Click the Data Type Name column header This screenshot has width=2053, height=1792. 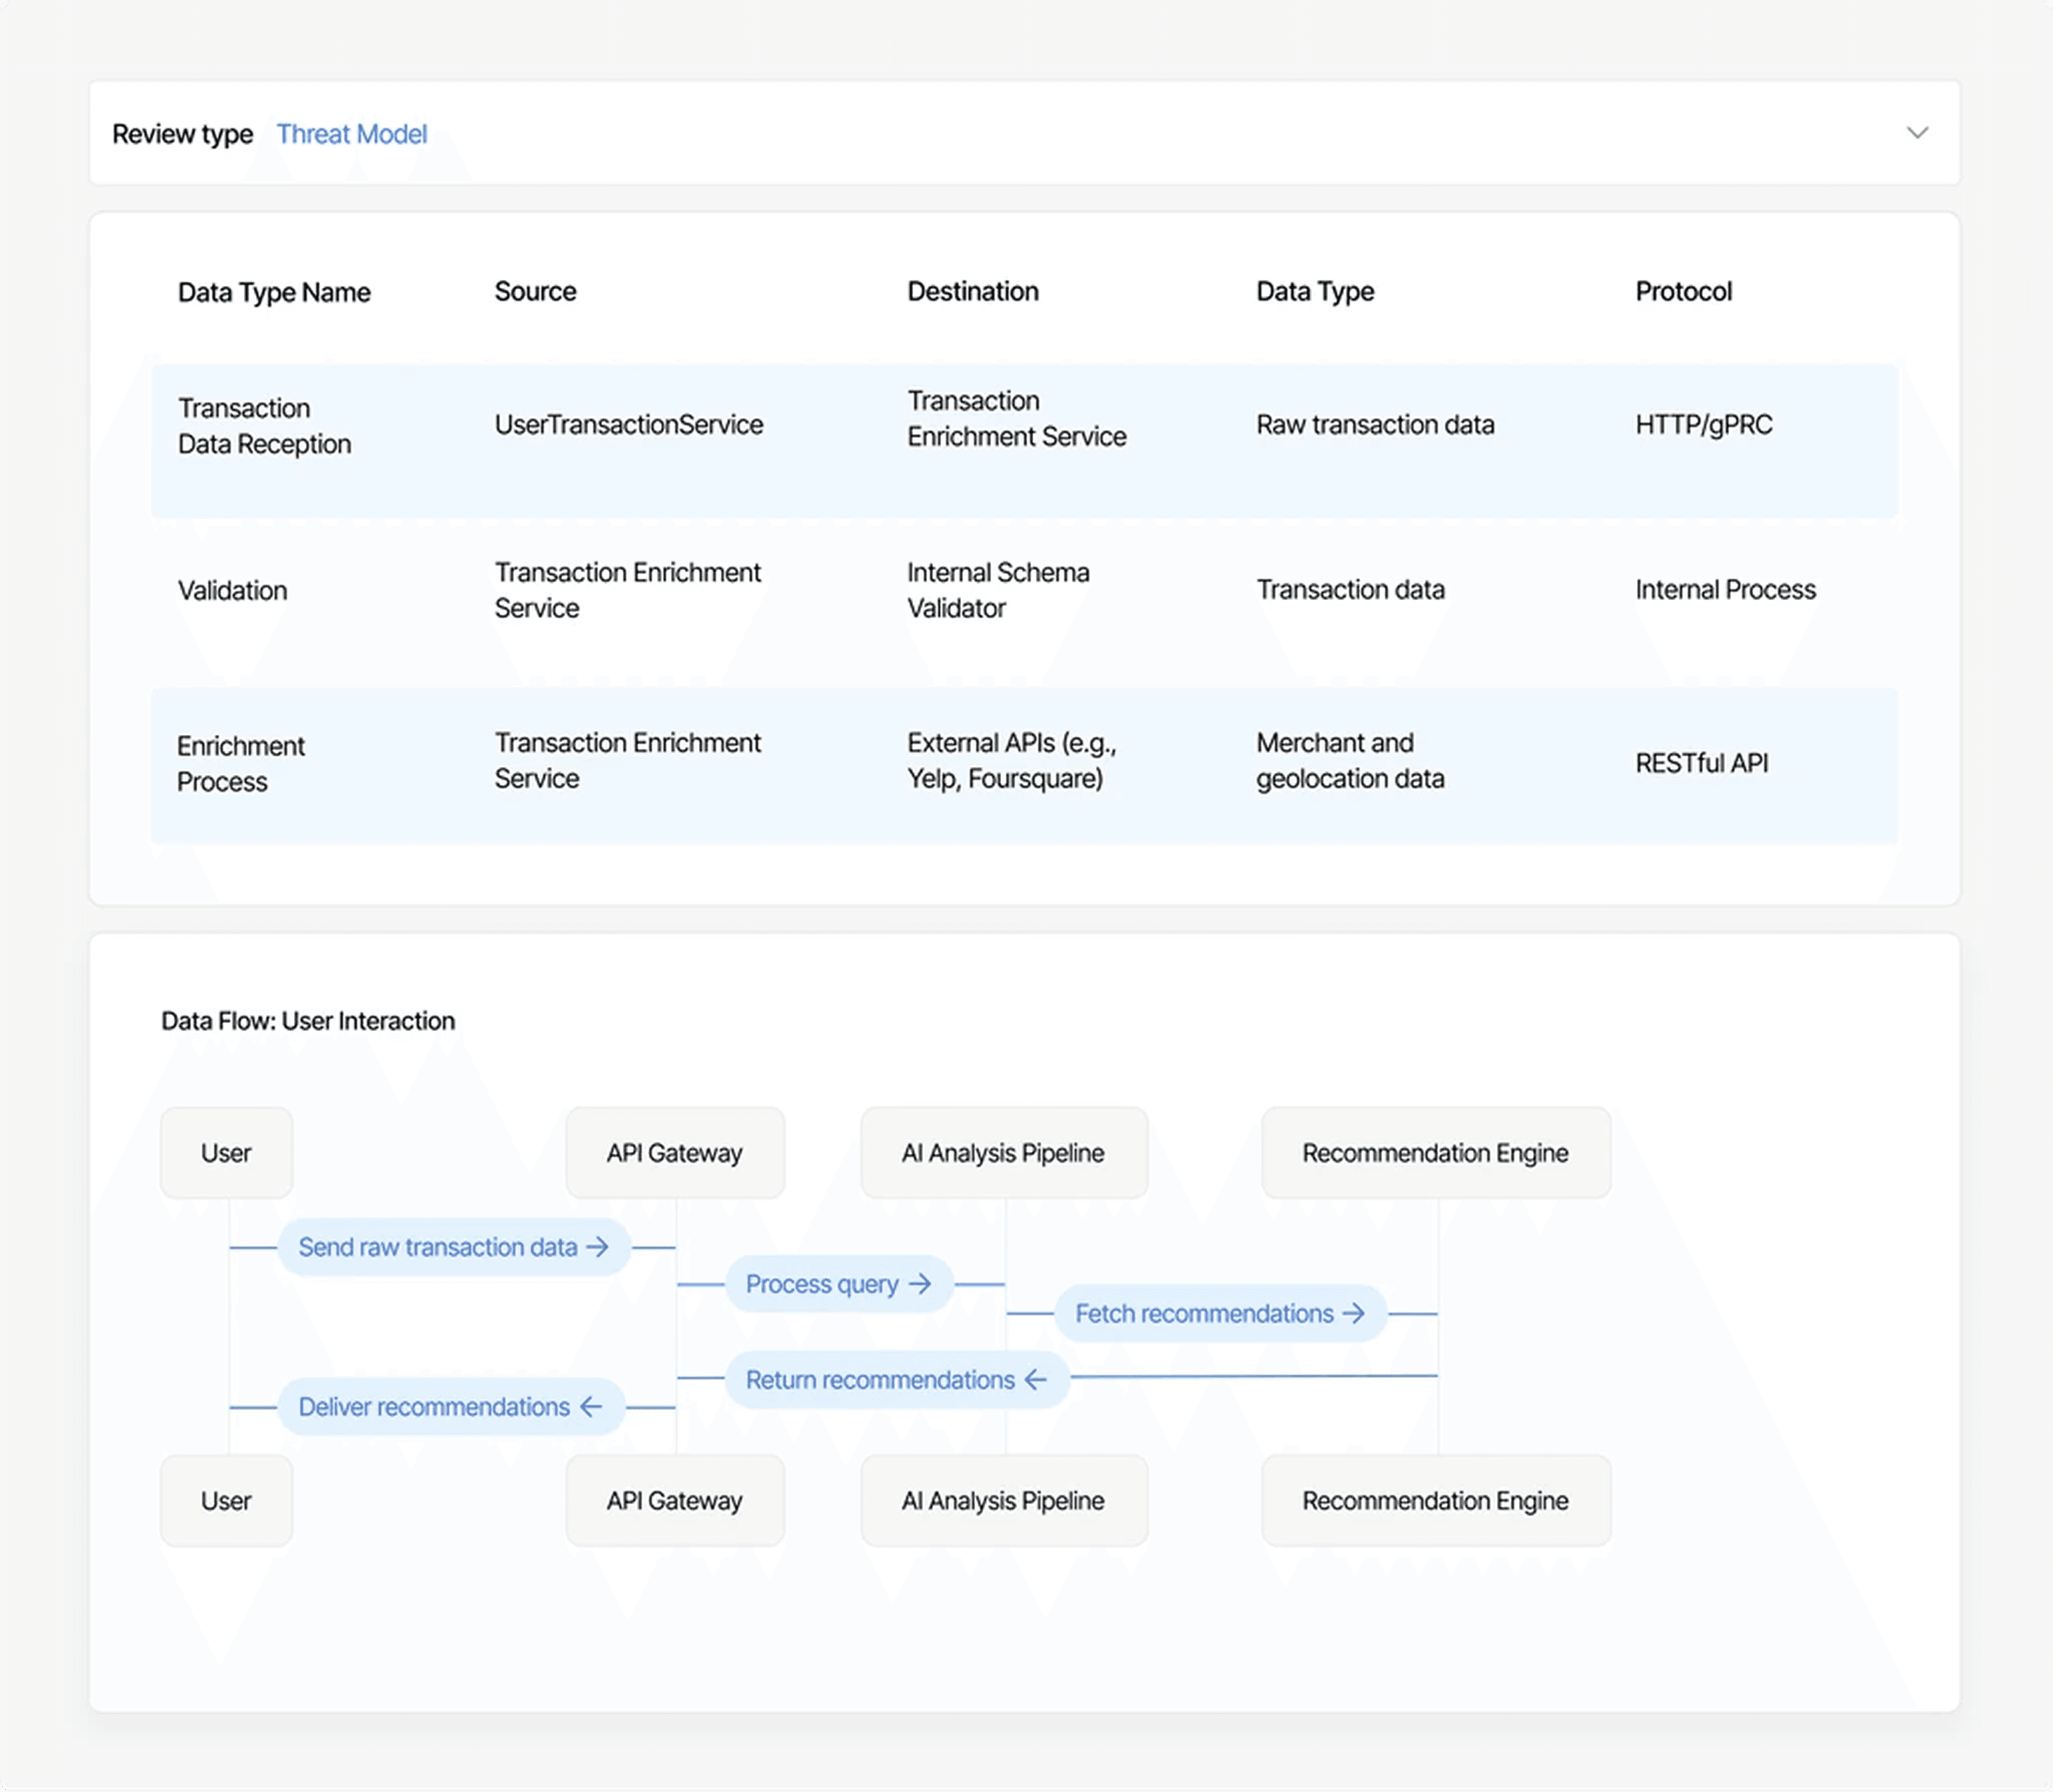tap(274, 292)
